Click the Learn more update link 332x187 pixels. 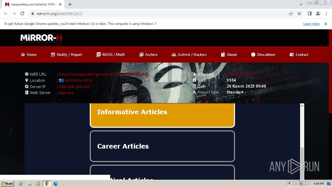coord(311,24)
